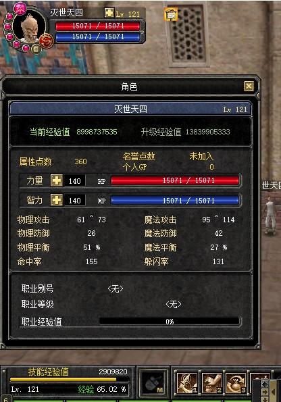Screen dimensions: 281x402
Task: Select skill slot 3 pouch icon
Action: tap(236, 383)
